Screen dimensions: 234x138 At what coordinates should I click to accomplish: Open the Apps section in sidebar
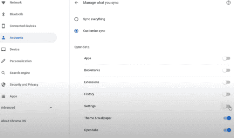click(13, 96)
